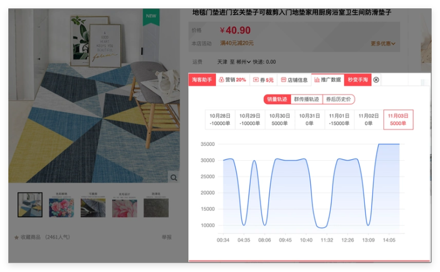Click the price ¥40.90

[235, 31]
